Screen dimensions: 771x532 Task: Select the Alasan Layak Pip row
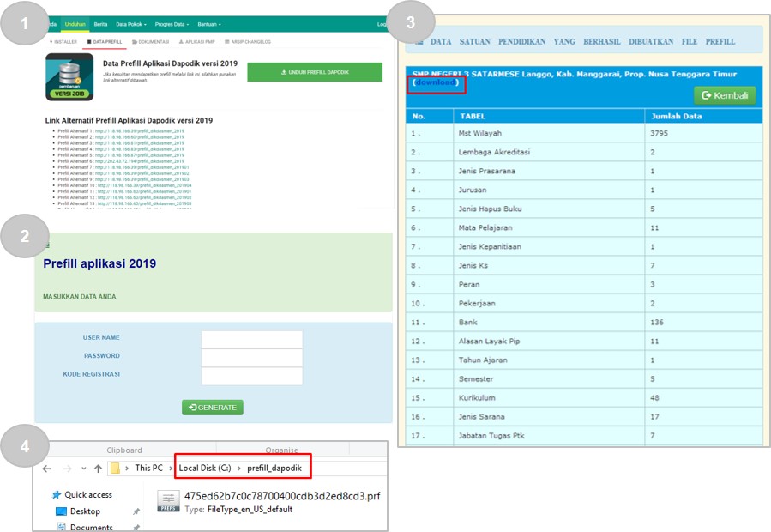[x=584, y=341]
